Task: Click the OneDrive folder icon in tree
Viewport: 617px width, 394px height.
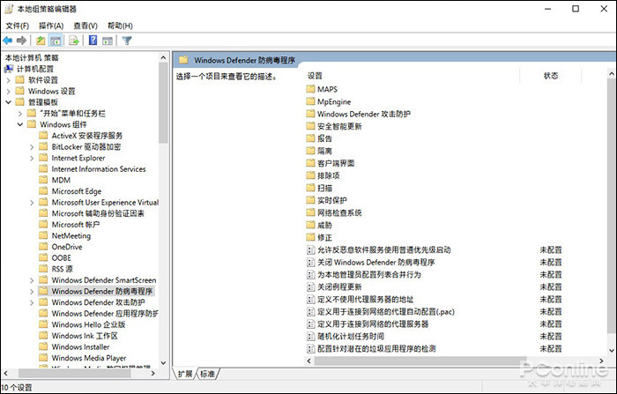Action: click(x=43, y=247)
